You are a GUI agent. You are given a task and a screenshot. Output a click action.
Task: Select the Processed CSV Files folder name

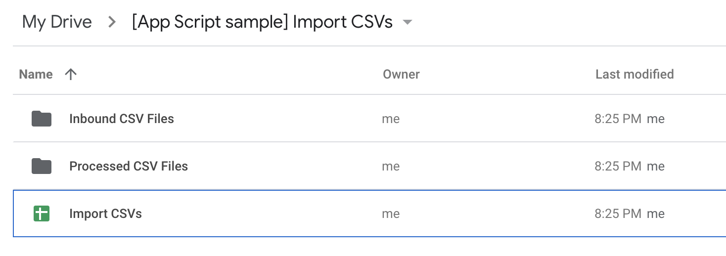click(x=129, y=166)
